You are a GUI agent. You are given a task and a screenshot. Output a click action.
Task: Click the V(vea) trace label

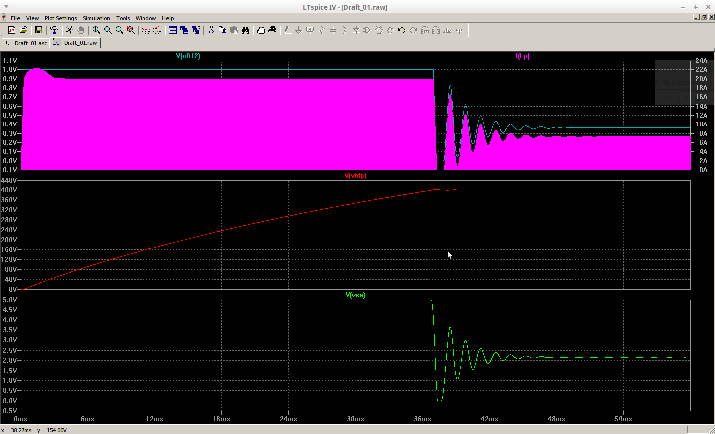pyautogui.click(x=356, y=295)
